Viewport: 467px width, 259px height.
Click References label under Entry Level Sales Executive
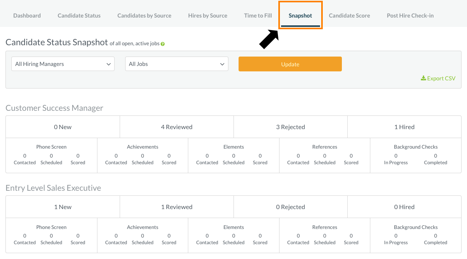pos(325,227)
